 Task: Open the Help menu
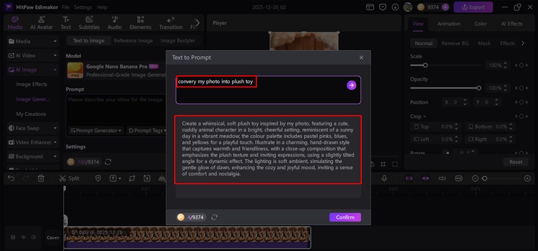(102, 7)
